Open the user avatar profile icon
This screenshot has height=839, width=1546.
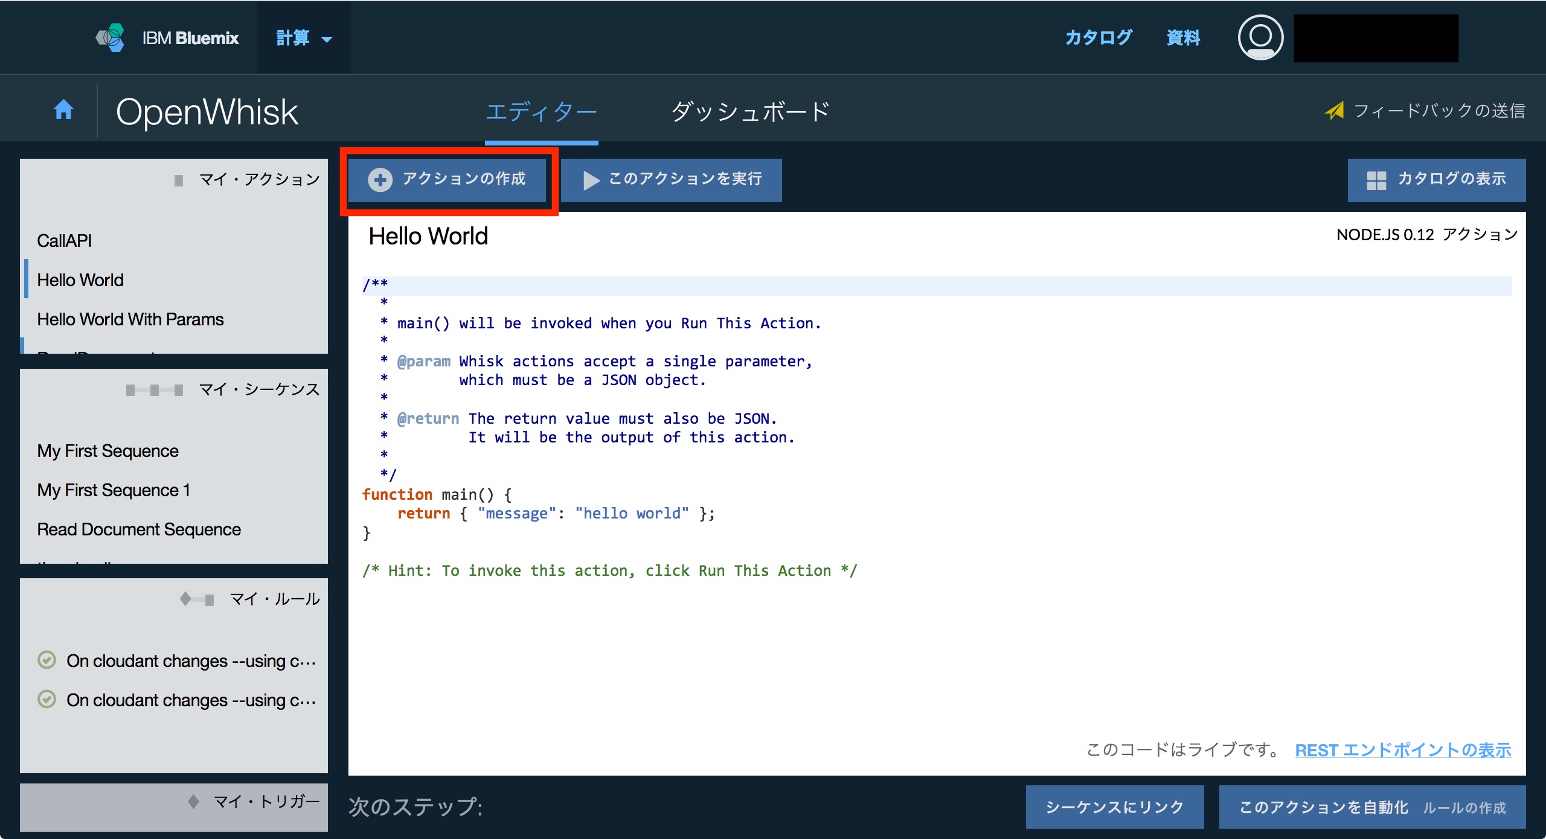pos(1260,37)
